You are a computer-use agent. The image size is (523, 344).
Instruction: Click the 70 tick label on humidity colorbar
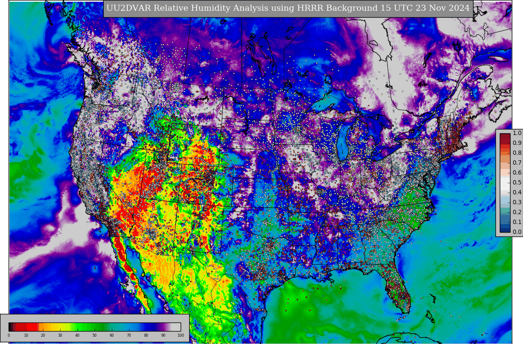[129, 335]
